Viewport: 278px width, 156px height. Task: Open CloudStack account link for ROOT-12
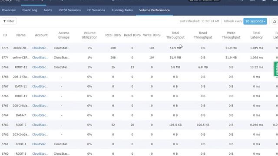tap(40, 67)
